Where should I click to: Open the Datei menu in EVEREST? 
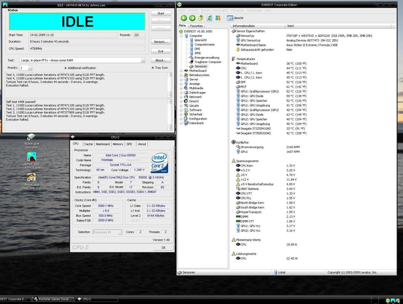[x=182, y=11]
